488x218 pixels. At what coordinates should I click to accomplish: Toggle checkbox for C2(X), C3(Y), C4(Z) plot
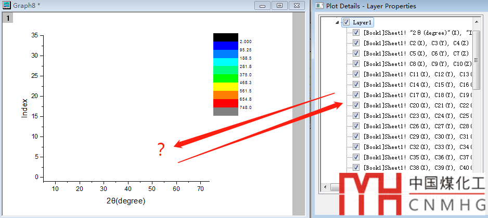pos(356,43)
